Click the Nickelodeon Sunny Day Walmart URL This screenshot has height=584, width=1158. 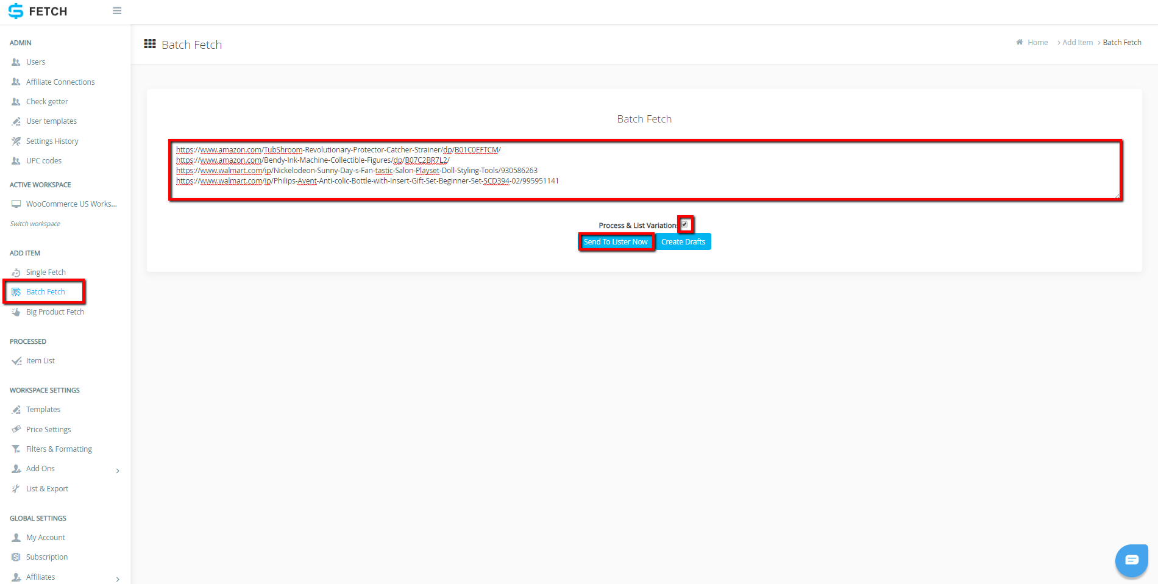[x=357, y=171]
